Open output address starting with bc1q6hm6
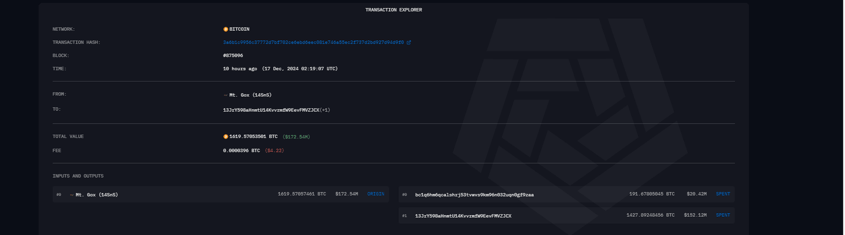The width and height of the screenshot is (845, 235). pyautogui.click(x=474, y=195)
